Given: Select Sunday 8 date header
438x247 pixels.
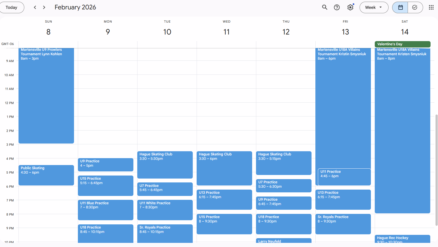Looking at the screenshot, I should (x=48, y=32).
